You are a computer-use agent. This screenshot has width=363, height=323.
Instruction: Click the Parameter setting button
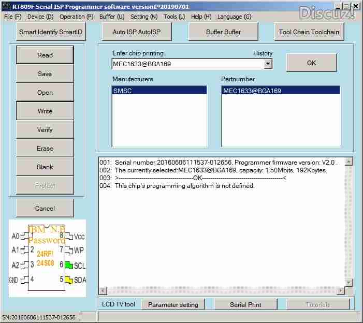173,305
